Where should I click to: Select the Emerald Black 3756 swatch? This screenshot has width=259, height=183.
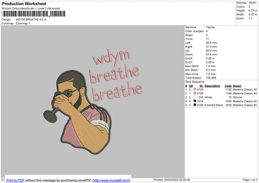pyautogui.click(x=195, y=105)
